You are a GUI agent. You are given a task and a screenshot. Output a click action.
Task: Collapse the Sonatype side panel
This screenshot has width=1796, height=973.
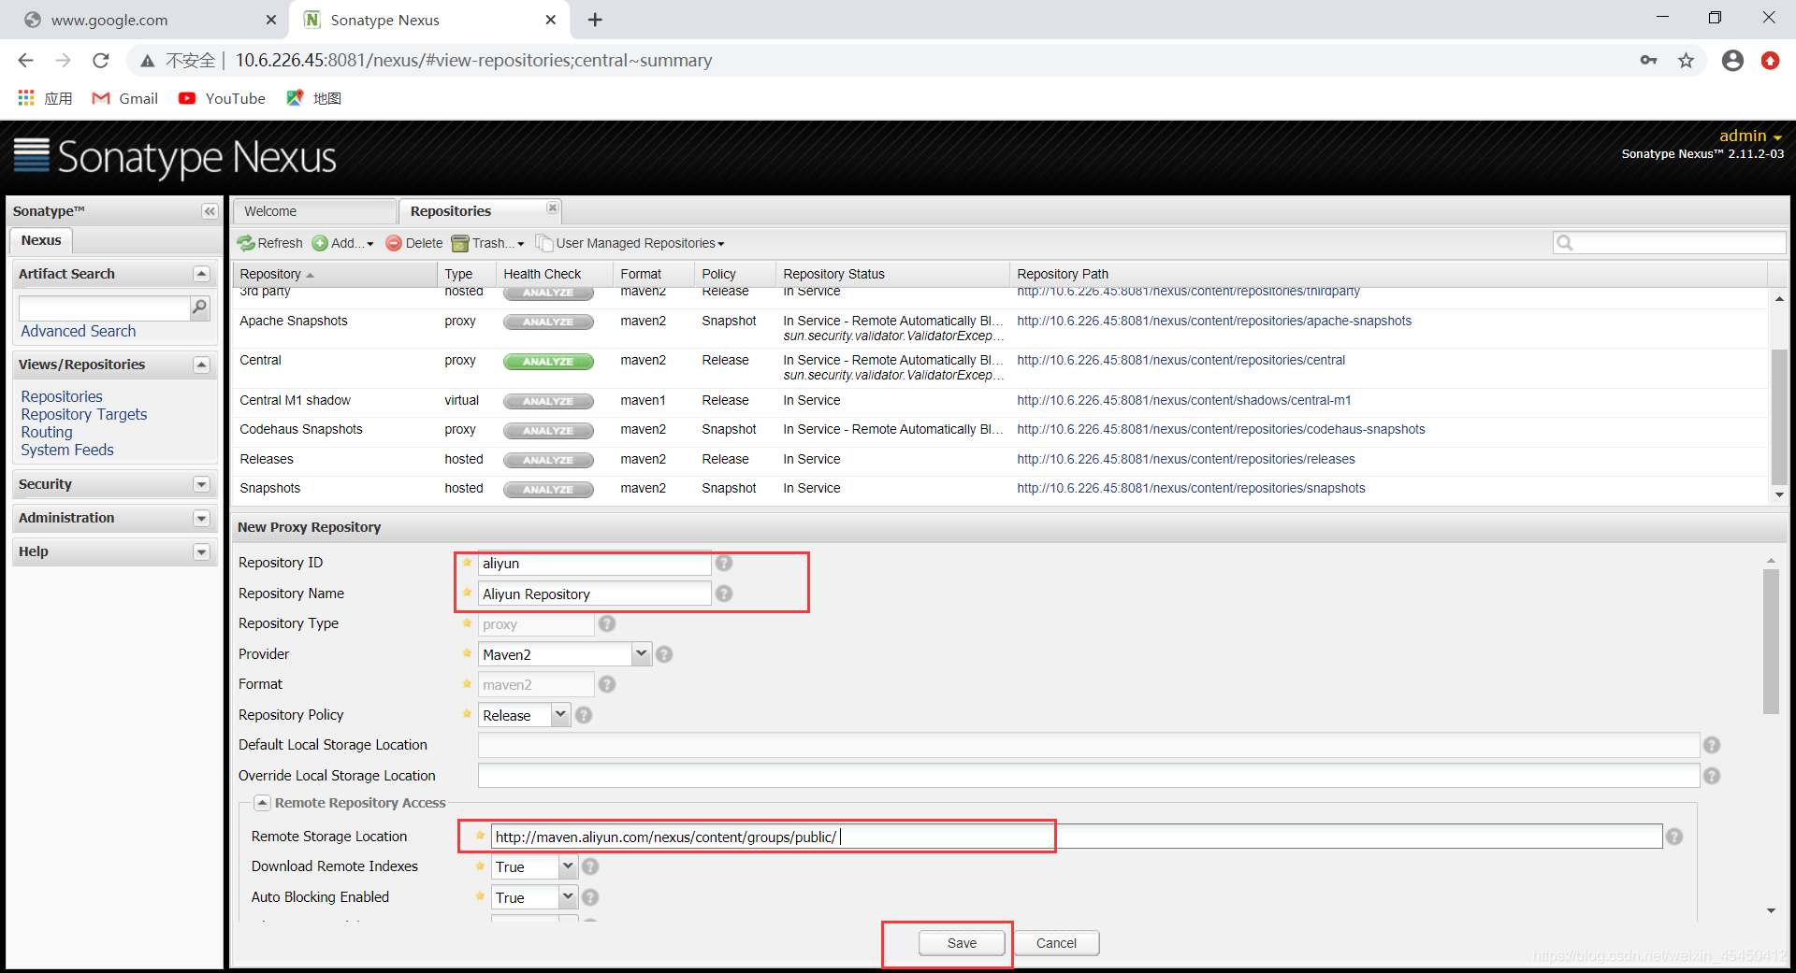210,211
